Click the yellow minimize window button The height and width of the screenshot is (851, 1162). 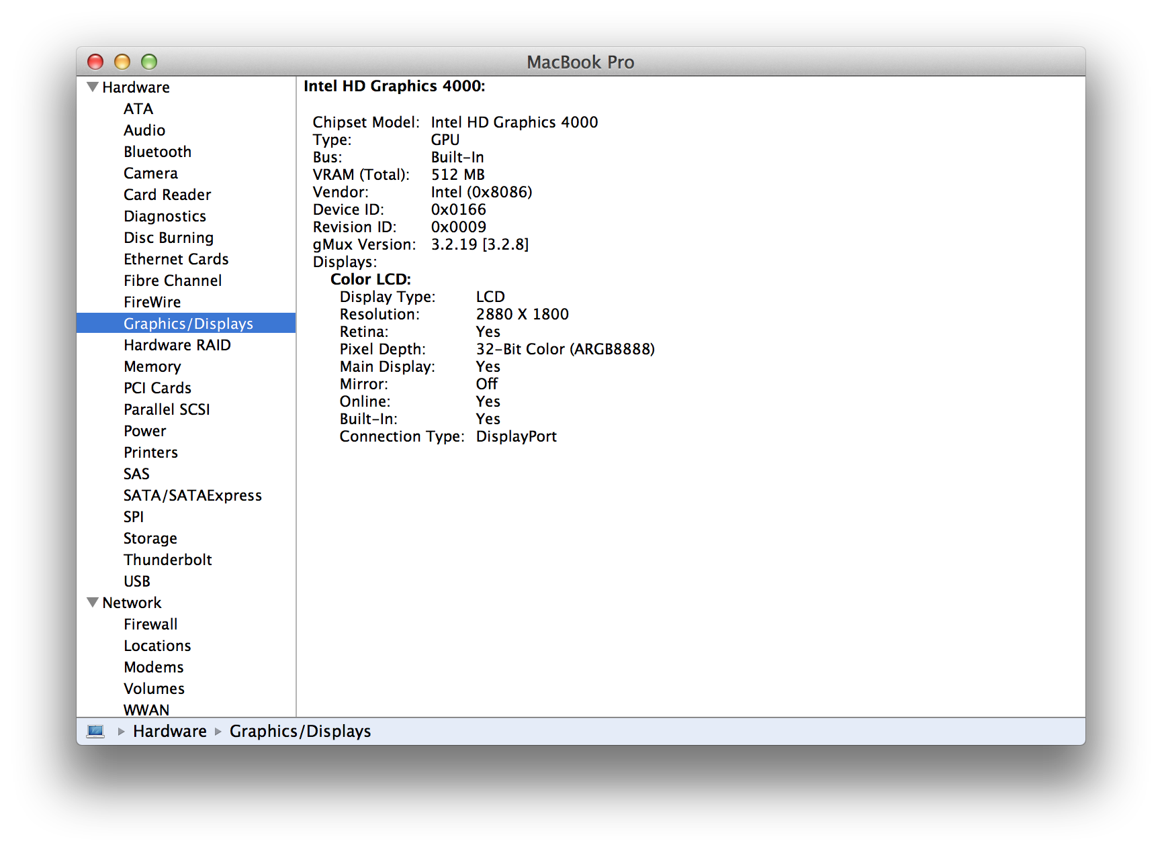click(122, 62)
